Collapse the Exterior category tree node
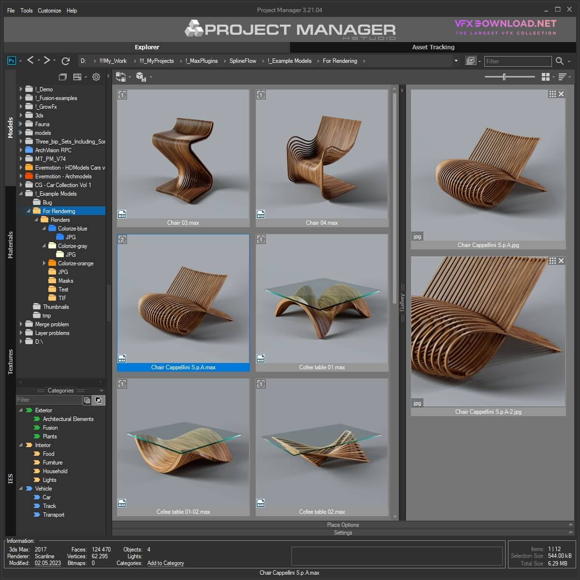 coord(21,410)
